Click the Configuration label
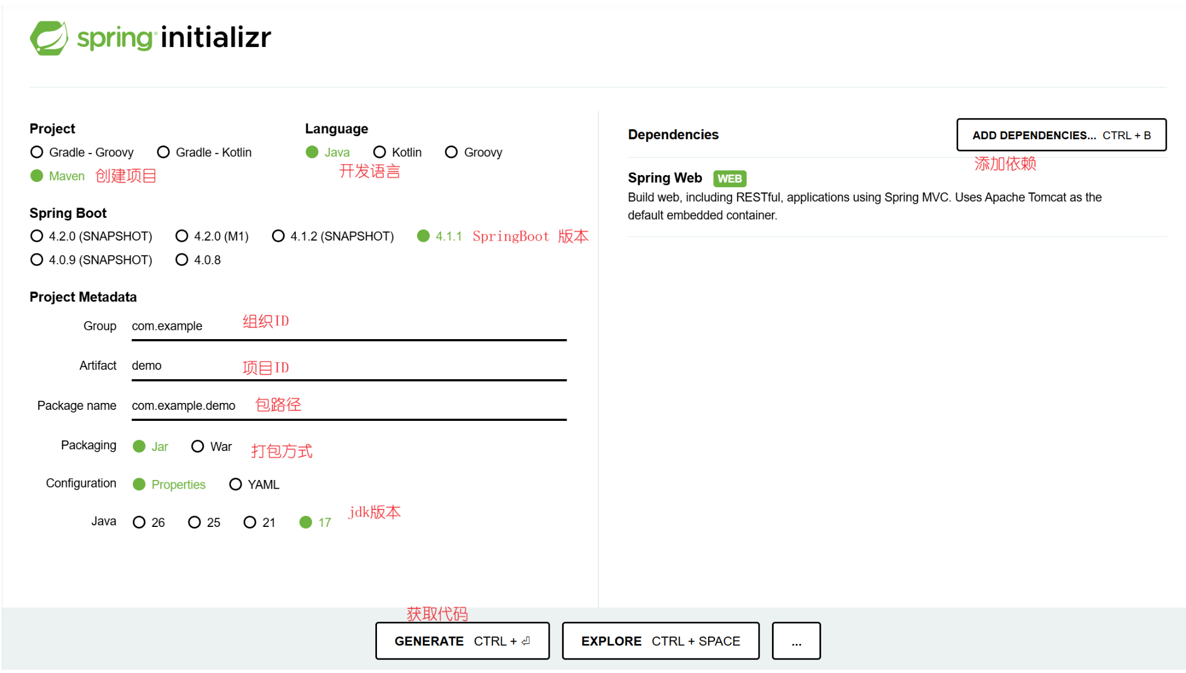Screen dimensions: 1186x673 (x=81, y=483)
